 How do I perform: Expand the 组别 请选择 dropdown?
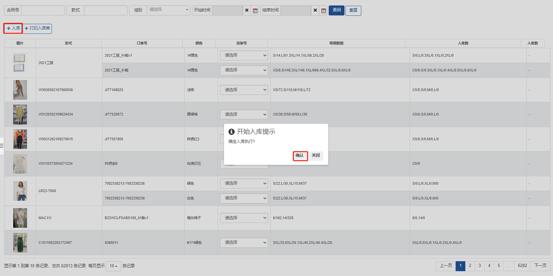(x=168, y=10)
